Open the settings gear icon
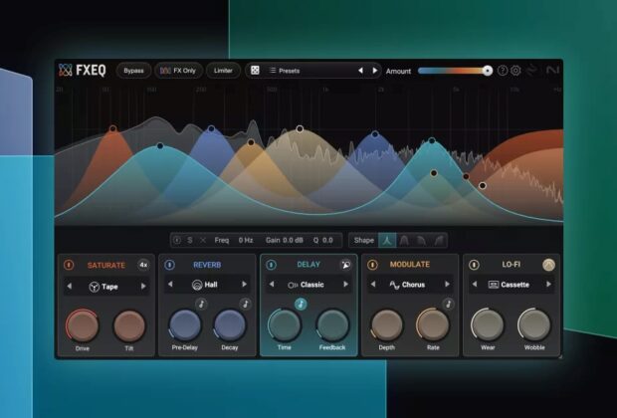617x418 pixels. [x=515, y=71]
